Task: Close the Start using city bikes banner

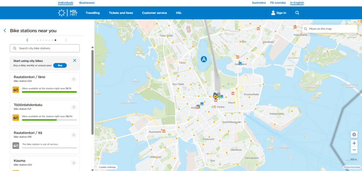Action: click(75, 60)
